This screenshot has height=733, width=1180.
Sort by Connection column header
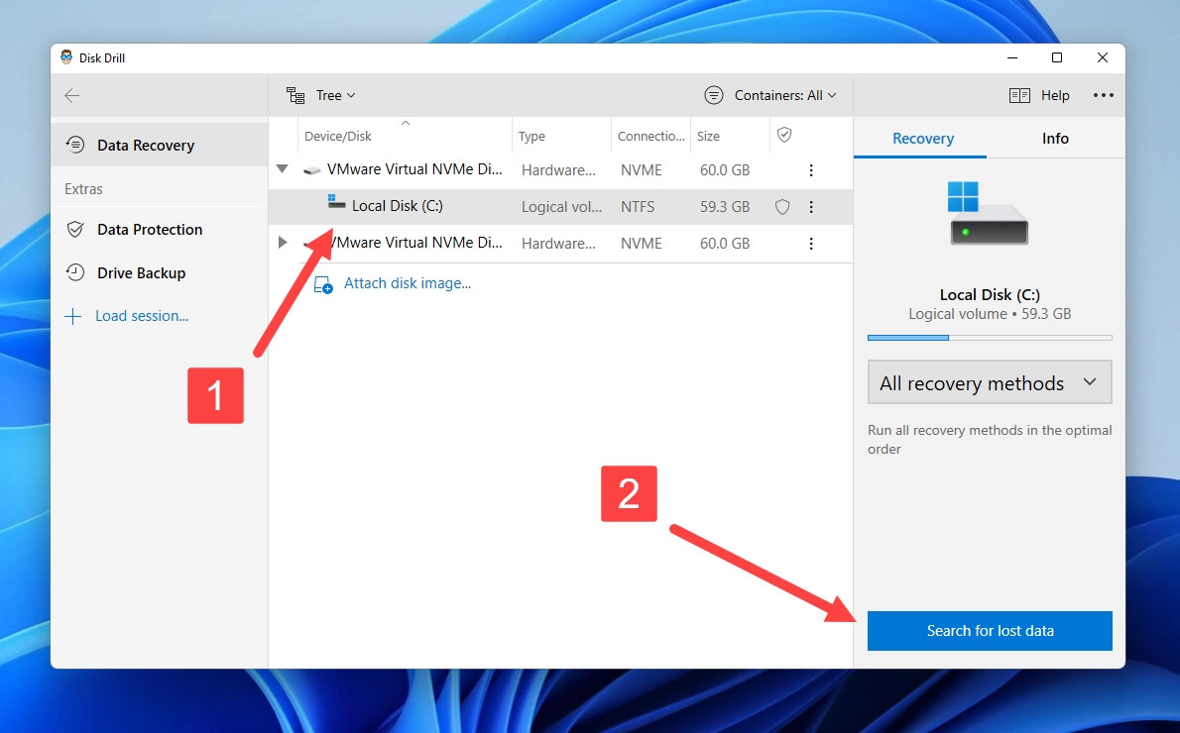click(650, 136)
